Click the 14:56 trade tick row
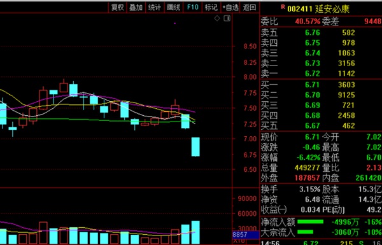382x245 pixels. tap(321, 243)
